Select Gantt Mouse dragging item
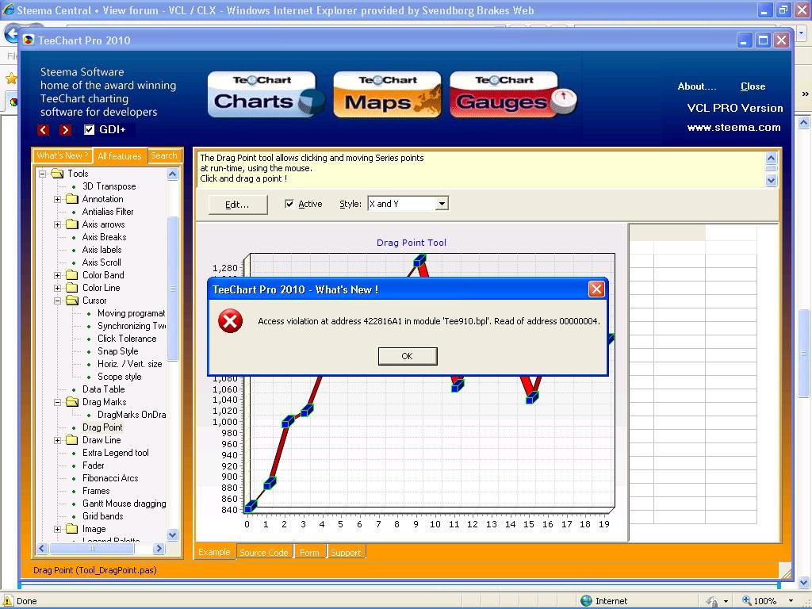812x609 pixels. pos(124,504)
